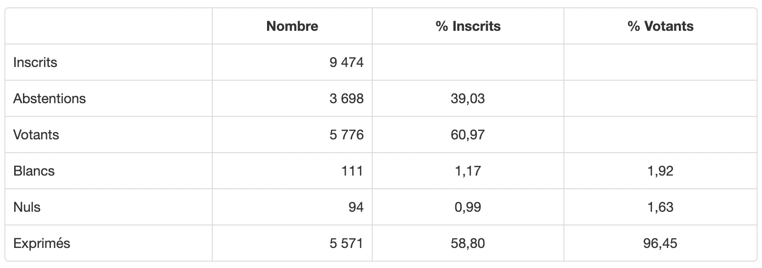Screen dimensions: 762x268
Task: Select the 60,97 turnout percentage
Action: 468,134
